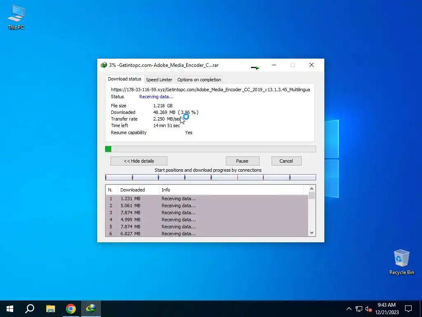Open the network status tray icon

coord(359,309)
